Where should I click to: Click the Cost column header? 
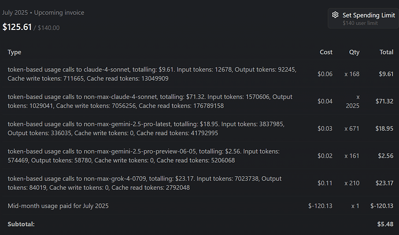(326, 52)
